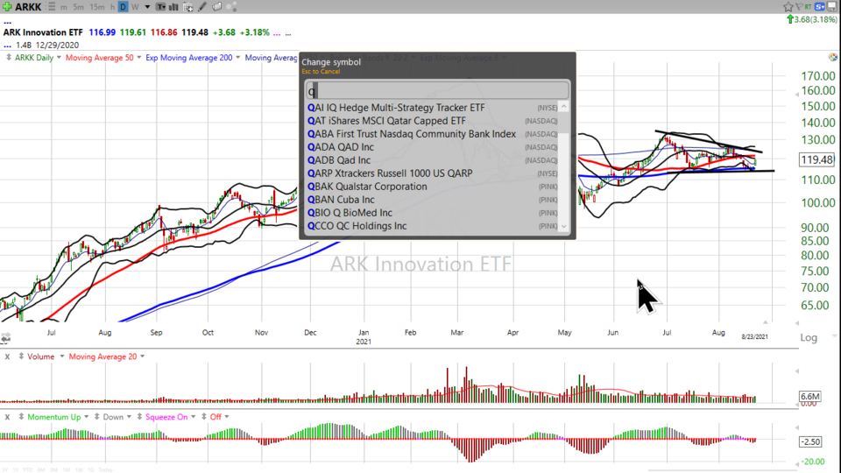Open the Exp Moving Average 200 dropdown
This screenshot has width=841, height=473.
pyautogui.click(x=237, y=58)
